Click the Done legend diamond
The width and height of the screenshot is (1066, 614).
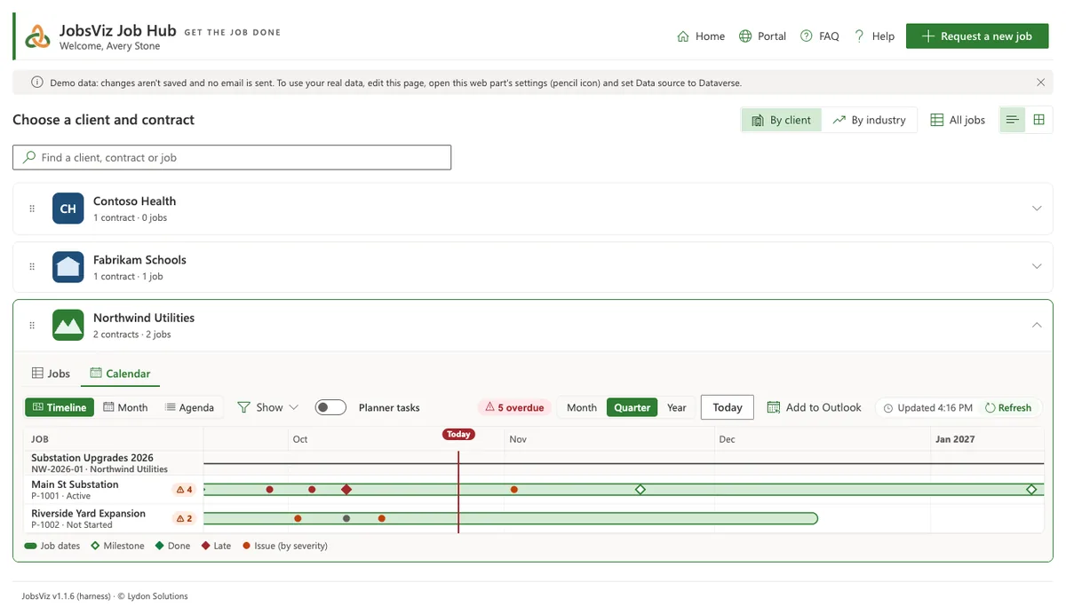pos(159,546)
